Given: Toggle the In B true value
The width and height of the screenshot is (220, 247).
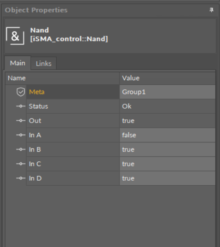Looking at the screenshot, I should tap(167, 149).
